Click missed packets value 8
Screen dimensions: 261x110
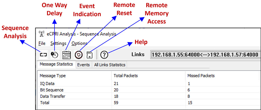coord(189,96)
